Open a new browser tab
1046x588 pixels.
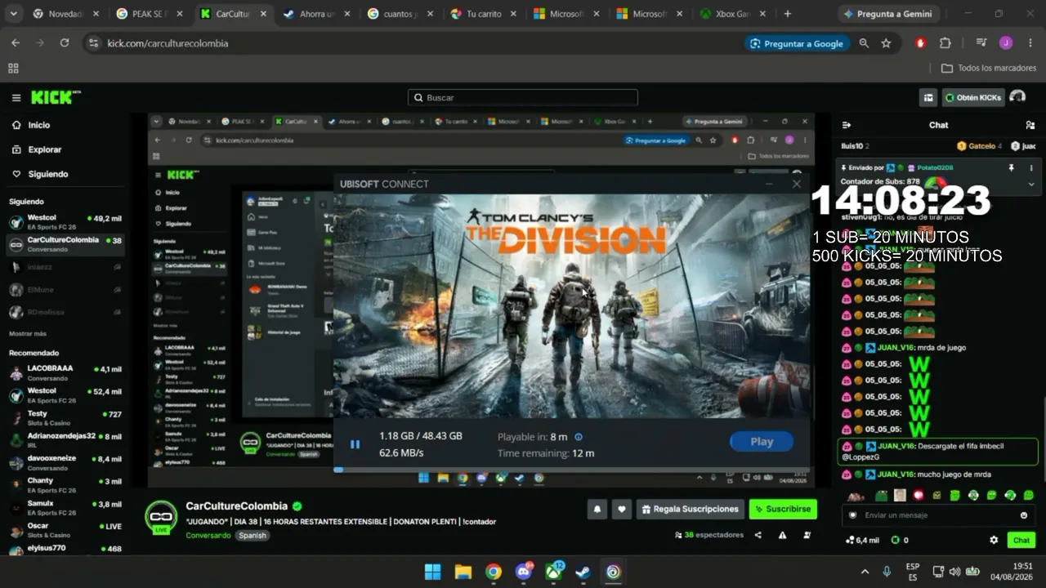(x=788, y=14)
